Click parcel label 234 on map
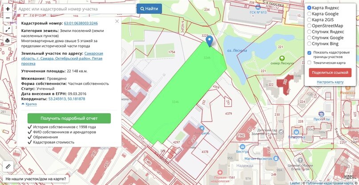This screenshot has width=359, height=185. 206,10
